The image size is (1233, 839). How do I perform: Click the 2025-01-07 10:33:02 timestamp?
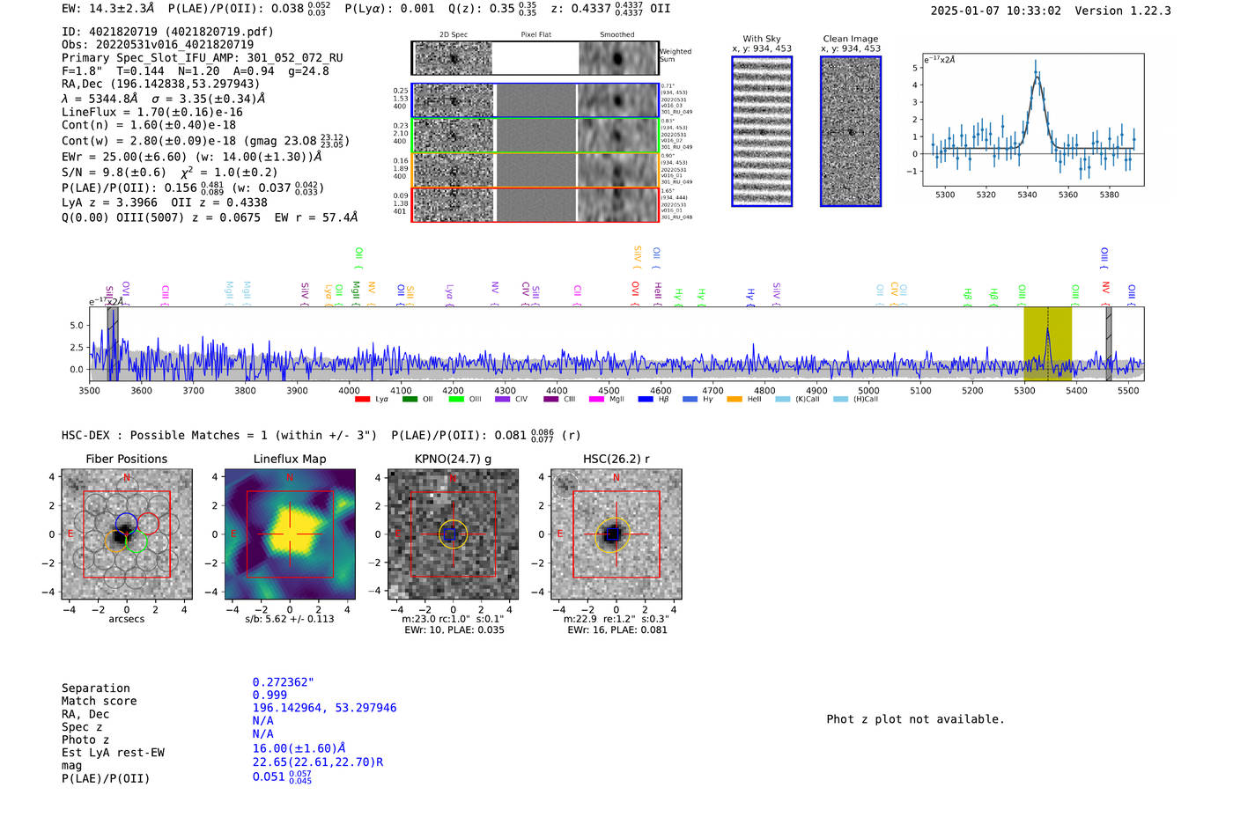[x=995, y=11]
